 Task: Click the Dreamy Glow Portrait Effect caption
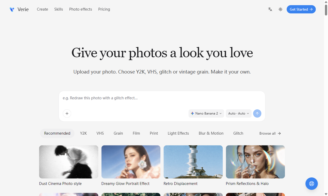(126, 184)
